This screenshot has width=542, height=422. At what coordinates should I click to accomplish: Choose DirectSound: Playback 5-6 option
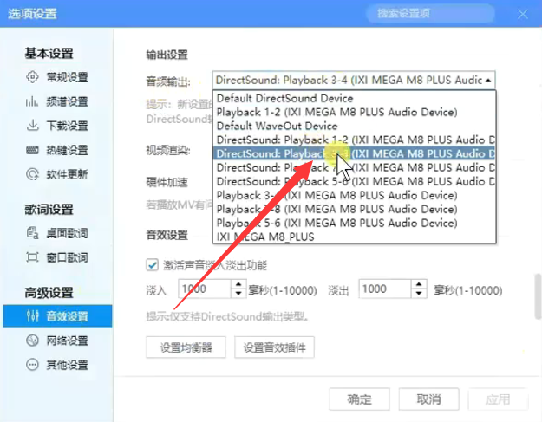(355, 181)
